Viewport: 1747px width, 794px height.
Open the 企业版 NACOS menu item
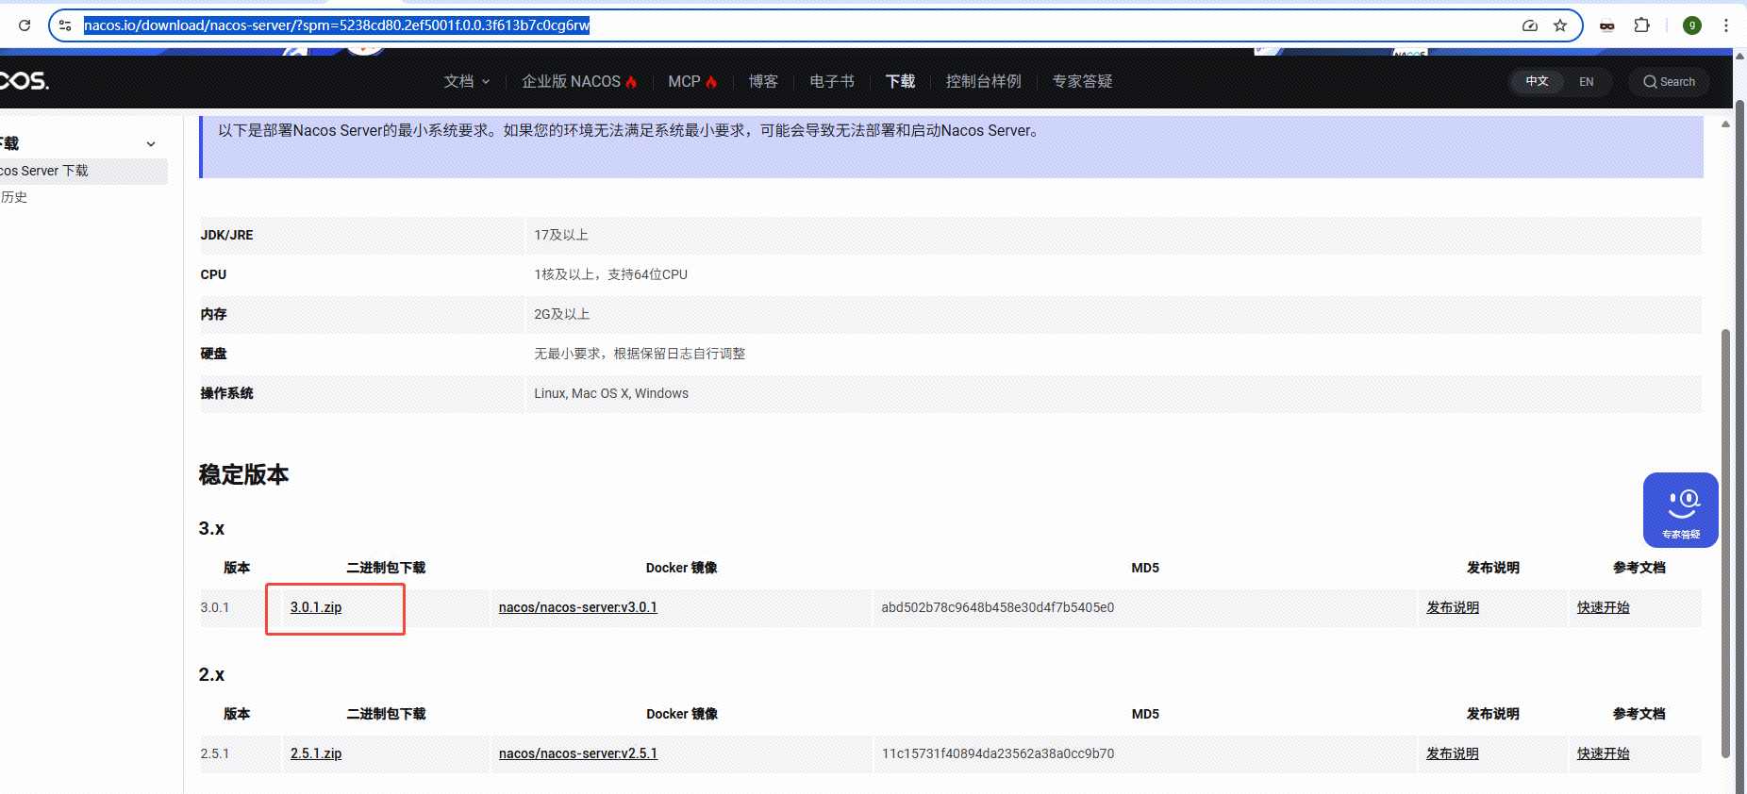[579, 82]
